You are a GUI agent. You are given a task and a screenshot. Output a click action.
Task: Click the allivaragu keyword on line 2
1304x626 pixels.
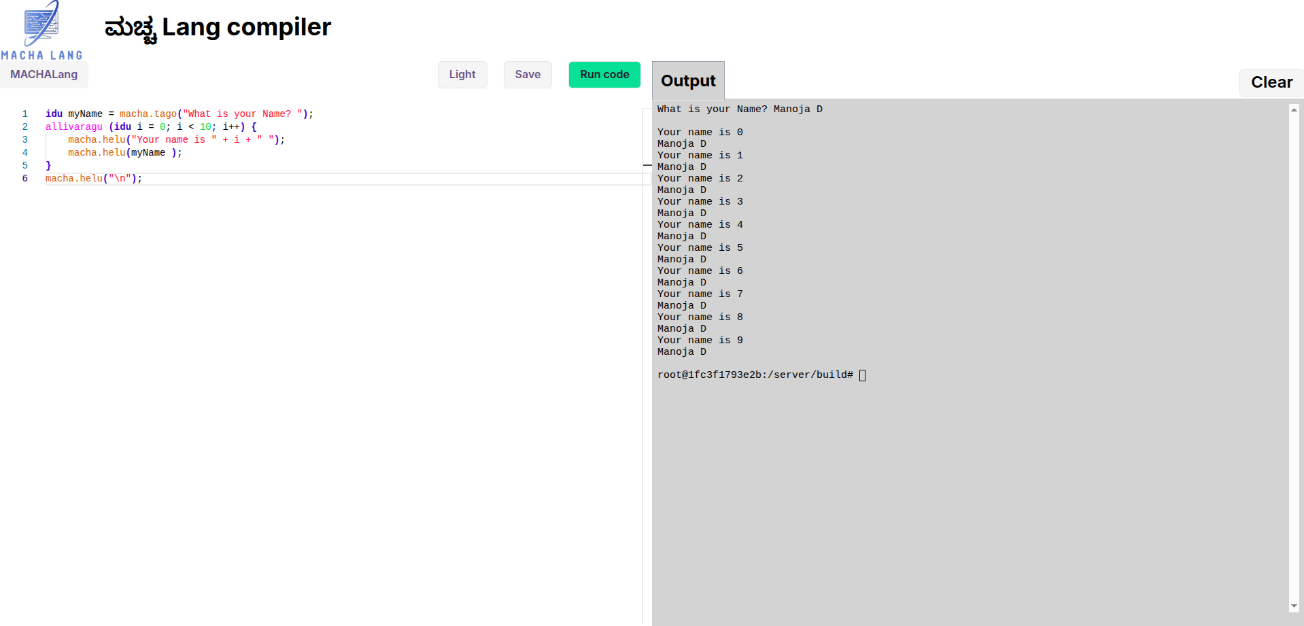pyautogui.click(x=74, y=127)
